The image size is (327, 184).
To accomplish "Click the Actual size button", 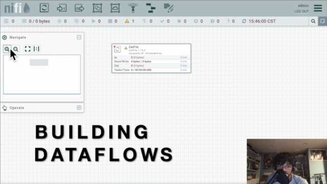I will [x=36, y=49].
